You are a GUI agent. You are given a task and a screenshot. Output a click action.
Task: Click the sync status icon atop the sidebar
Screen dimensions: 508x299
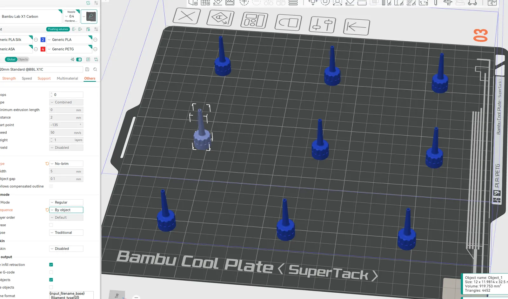[x=88, y=3]
